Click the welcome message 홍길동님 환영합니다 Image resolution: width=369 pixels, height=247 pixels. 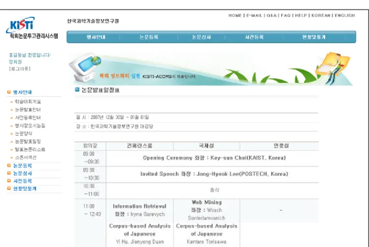point(29,55)
